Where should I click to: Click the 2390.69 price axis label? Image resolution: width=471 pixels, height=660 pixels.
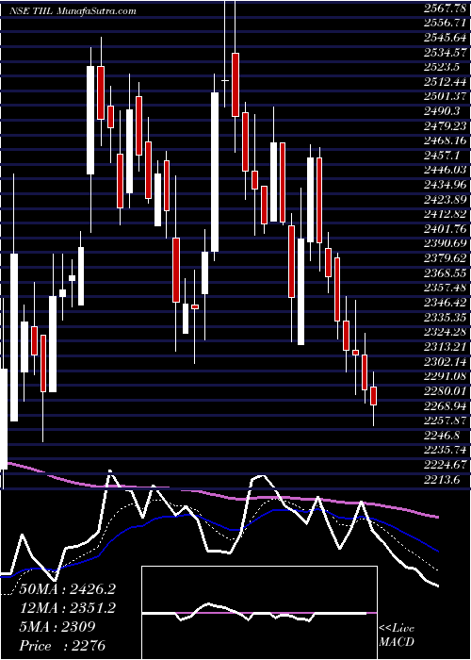[x=447, y=243]
